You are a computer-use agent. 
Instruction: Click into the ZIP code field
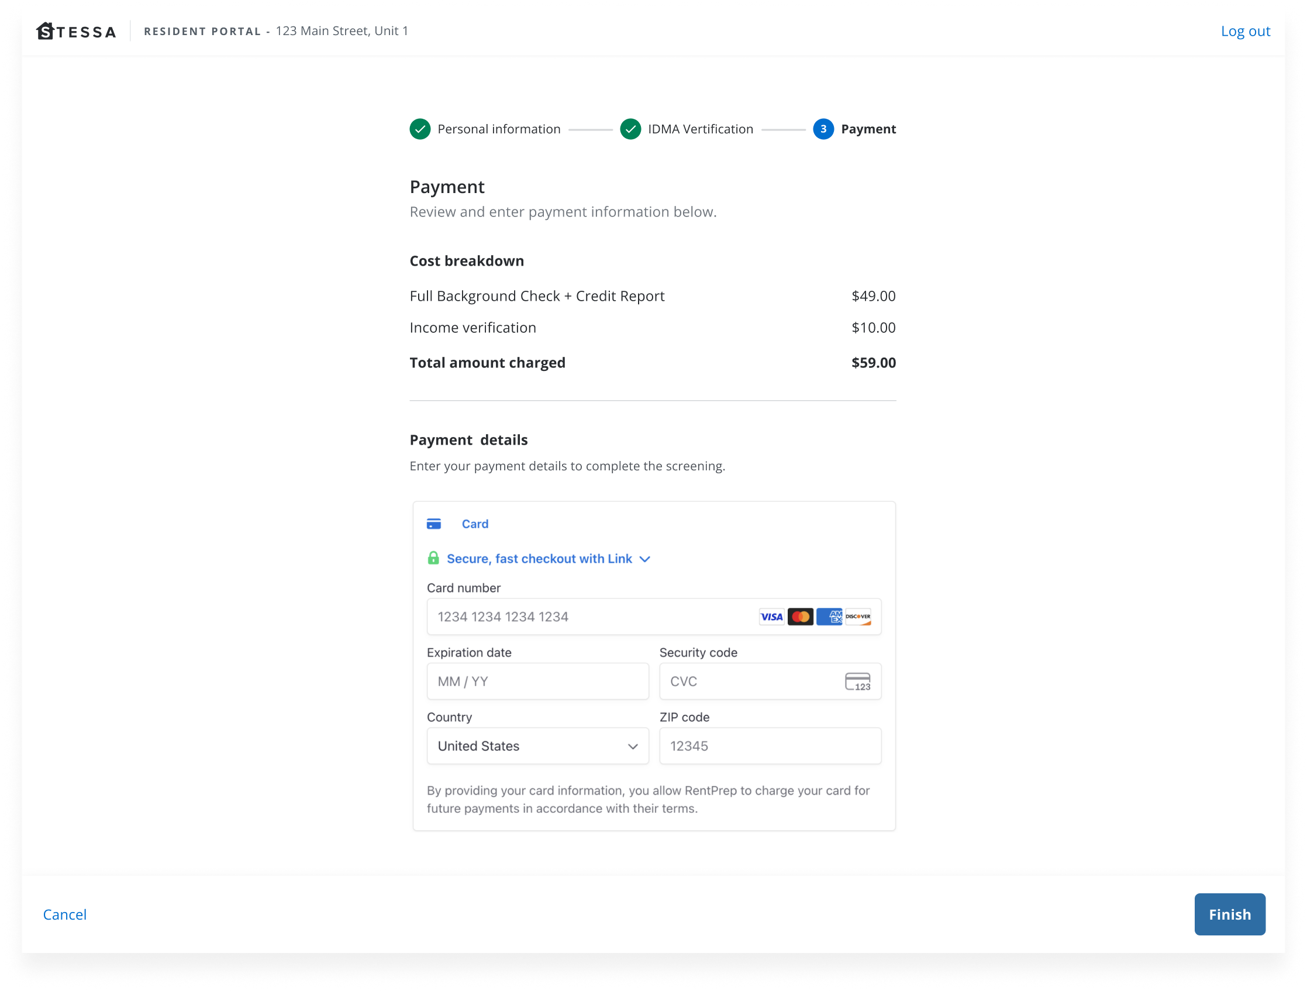770,746
